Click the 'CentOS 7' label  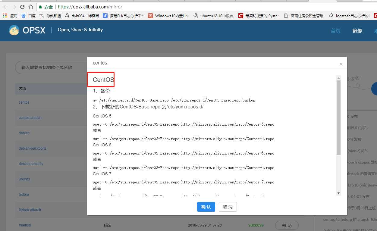102,174
